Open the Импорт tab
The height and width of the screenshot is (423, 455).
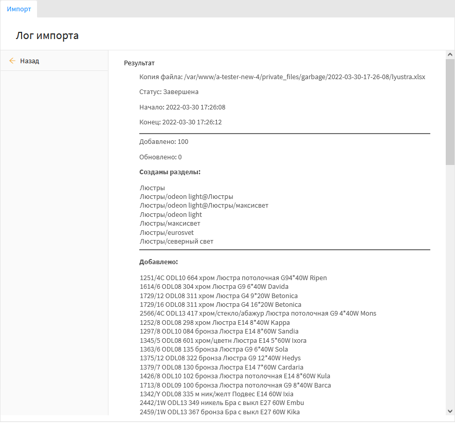point(19,9)
